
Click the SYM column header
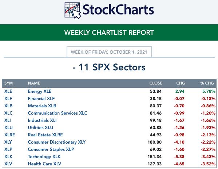click(x=8, y=83)
